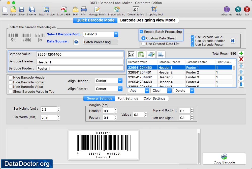Viewport: 252px width, 169px height.
Task: Open the General Settings tab
Action: coord(99,98)
